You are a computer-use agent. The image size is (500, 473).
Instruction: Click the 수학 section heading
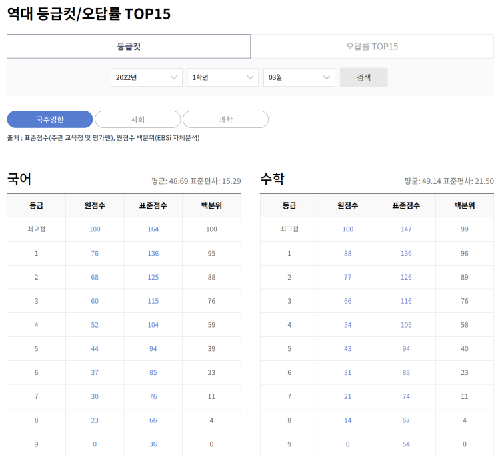(x=272, y=179)
